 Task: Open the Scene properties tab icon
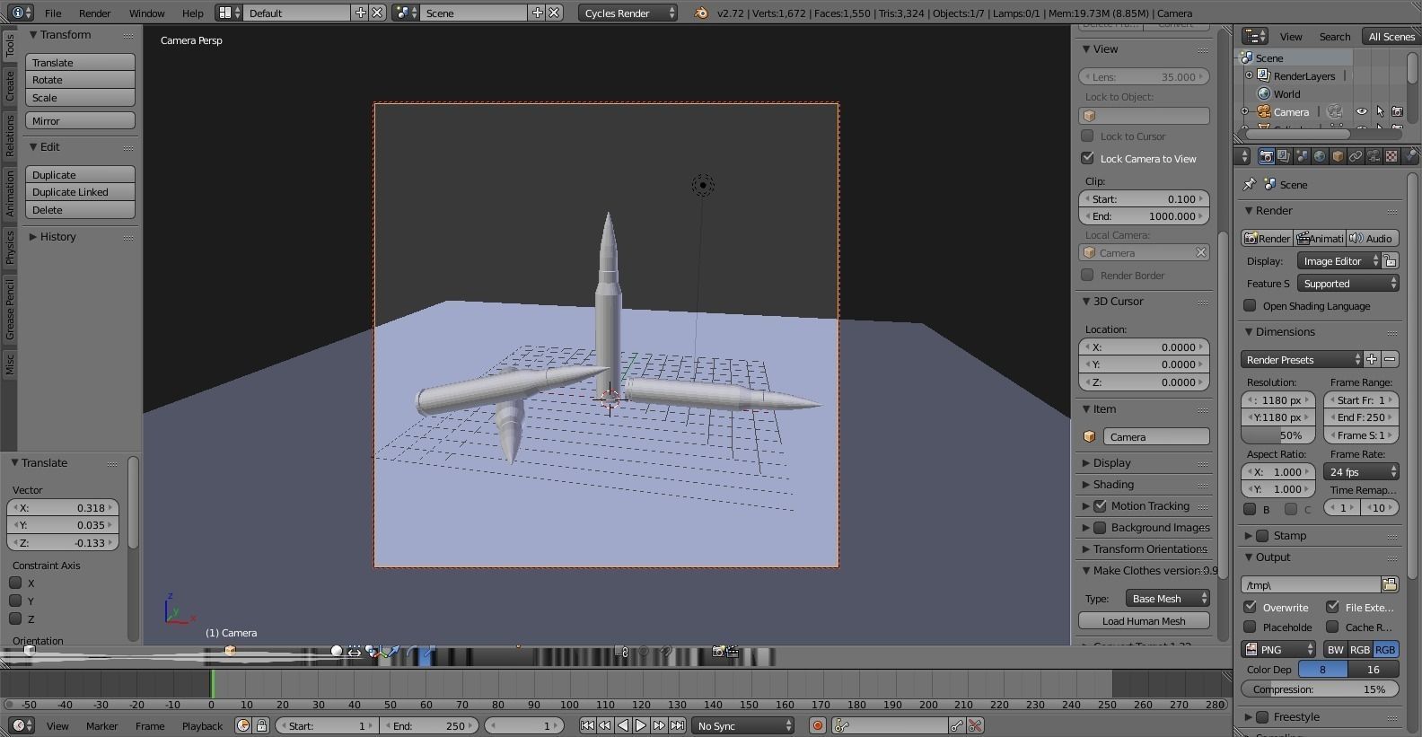[x=1302, y=156]
